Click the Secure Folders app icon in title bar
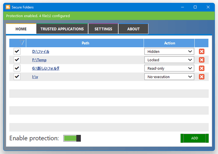Viewport: 218px width, 154px height. click(8, 7)
